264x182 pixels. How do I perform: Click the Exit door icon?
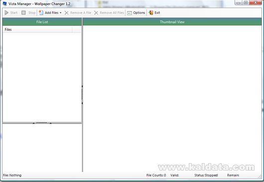pyautogui.click(x=151, y=12)
